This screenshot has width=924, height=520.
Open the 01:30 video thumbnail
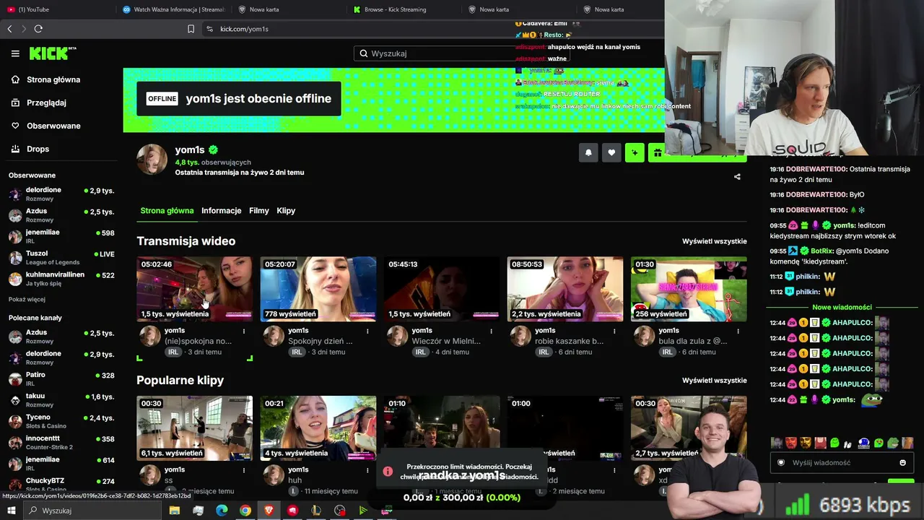click(689, 289)
